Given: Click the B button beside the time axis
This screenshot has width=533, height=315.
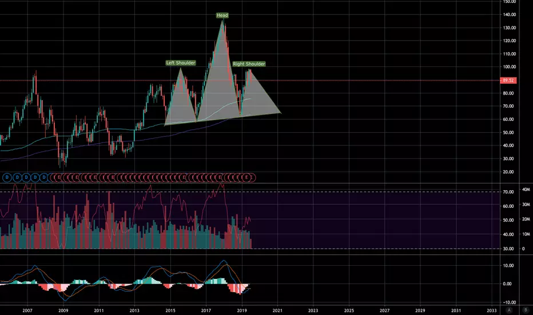Looking at the screenshot, I should [x=526, y=310].
